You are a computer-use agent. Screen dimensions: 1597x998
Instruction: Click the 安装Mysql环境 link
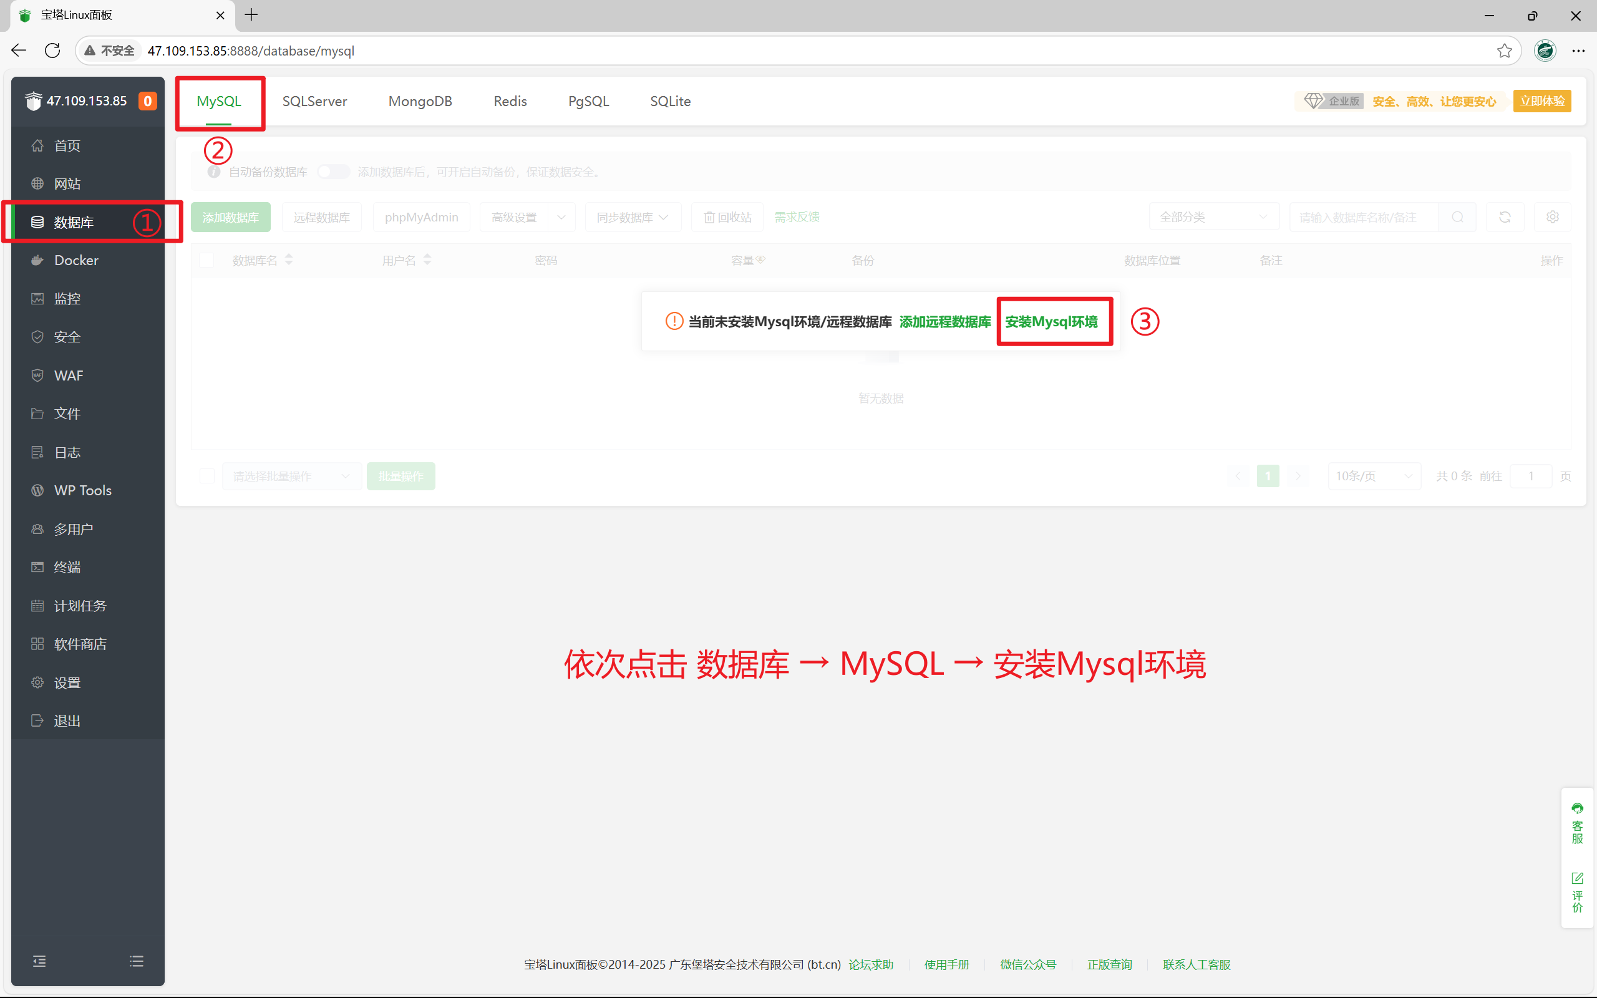(x=1051, y=321)
